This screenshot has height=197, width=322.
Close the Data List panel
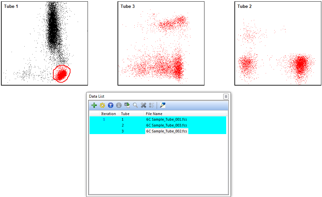226,96
